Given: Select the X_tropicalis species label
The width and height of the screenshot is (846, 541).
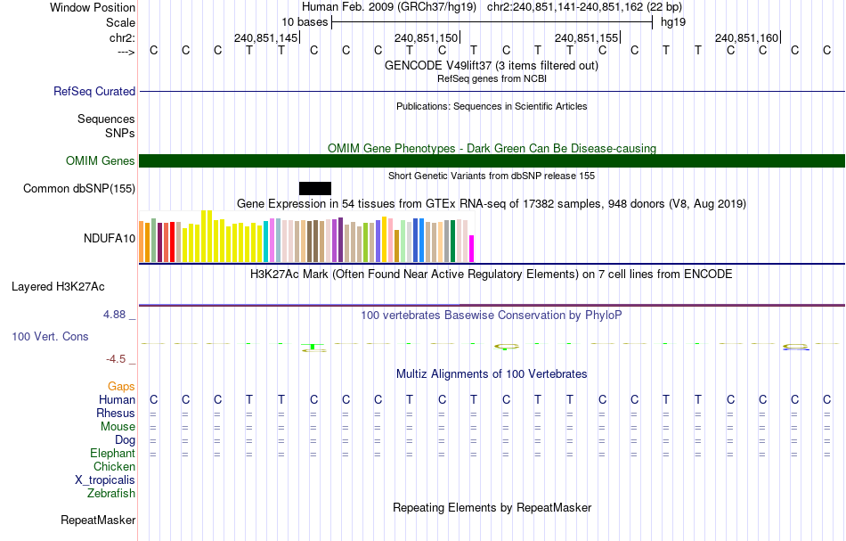Looking at the screenshot, I should point(105,480).
